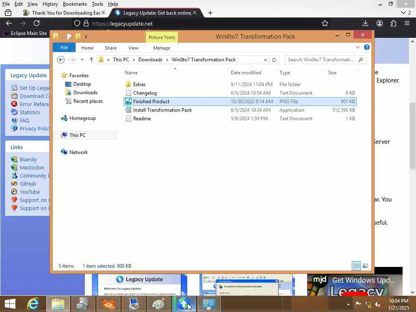Click the padlock site security icon
Viewport: 416px width, 312px height.
point(86,23)
